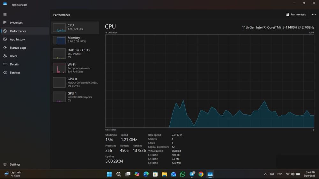Open the Users page
319x179 pixels.
[25, 56]
